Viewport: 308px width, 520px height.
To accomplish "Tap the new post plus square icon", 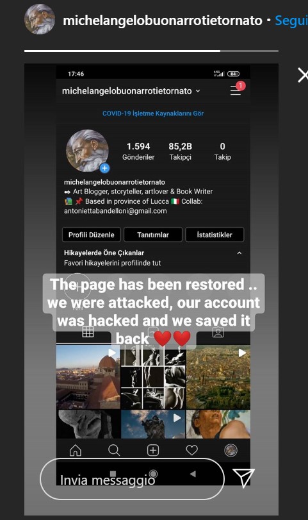I will coord(153,450).
